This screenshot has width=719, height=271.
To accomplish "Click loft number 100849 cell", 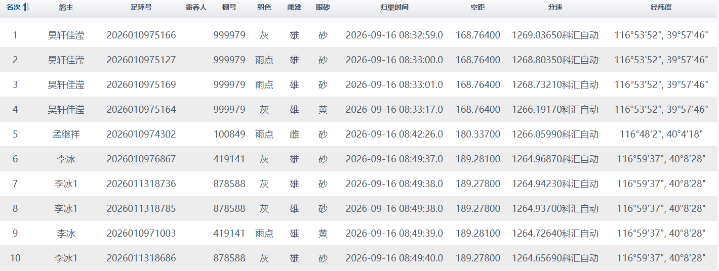I will coord(229,134).
